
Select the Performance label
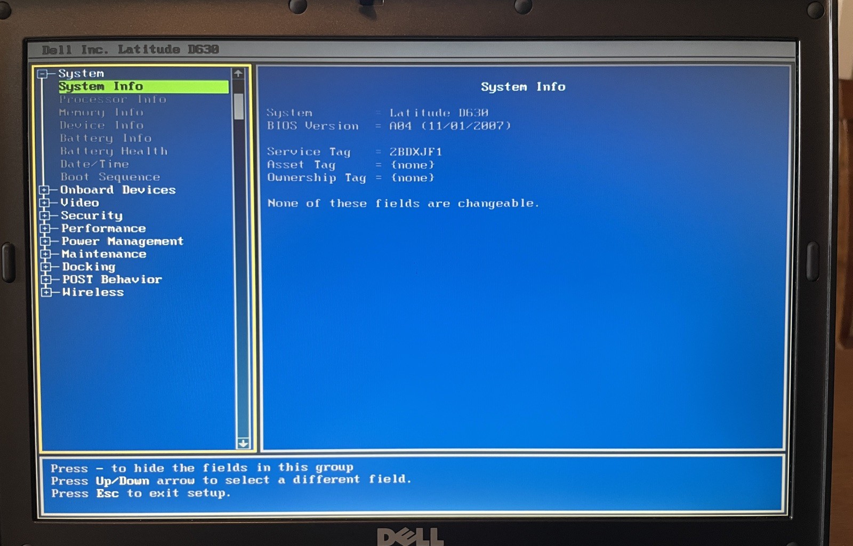point(103,228)
